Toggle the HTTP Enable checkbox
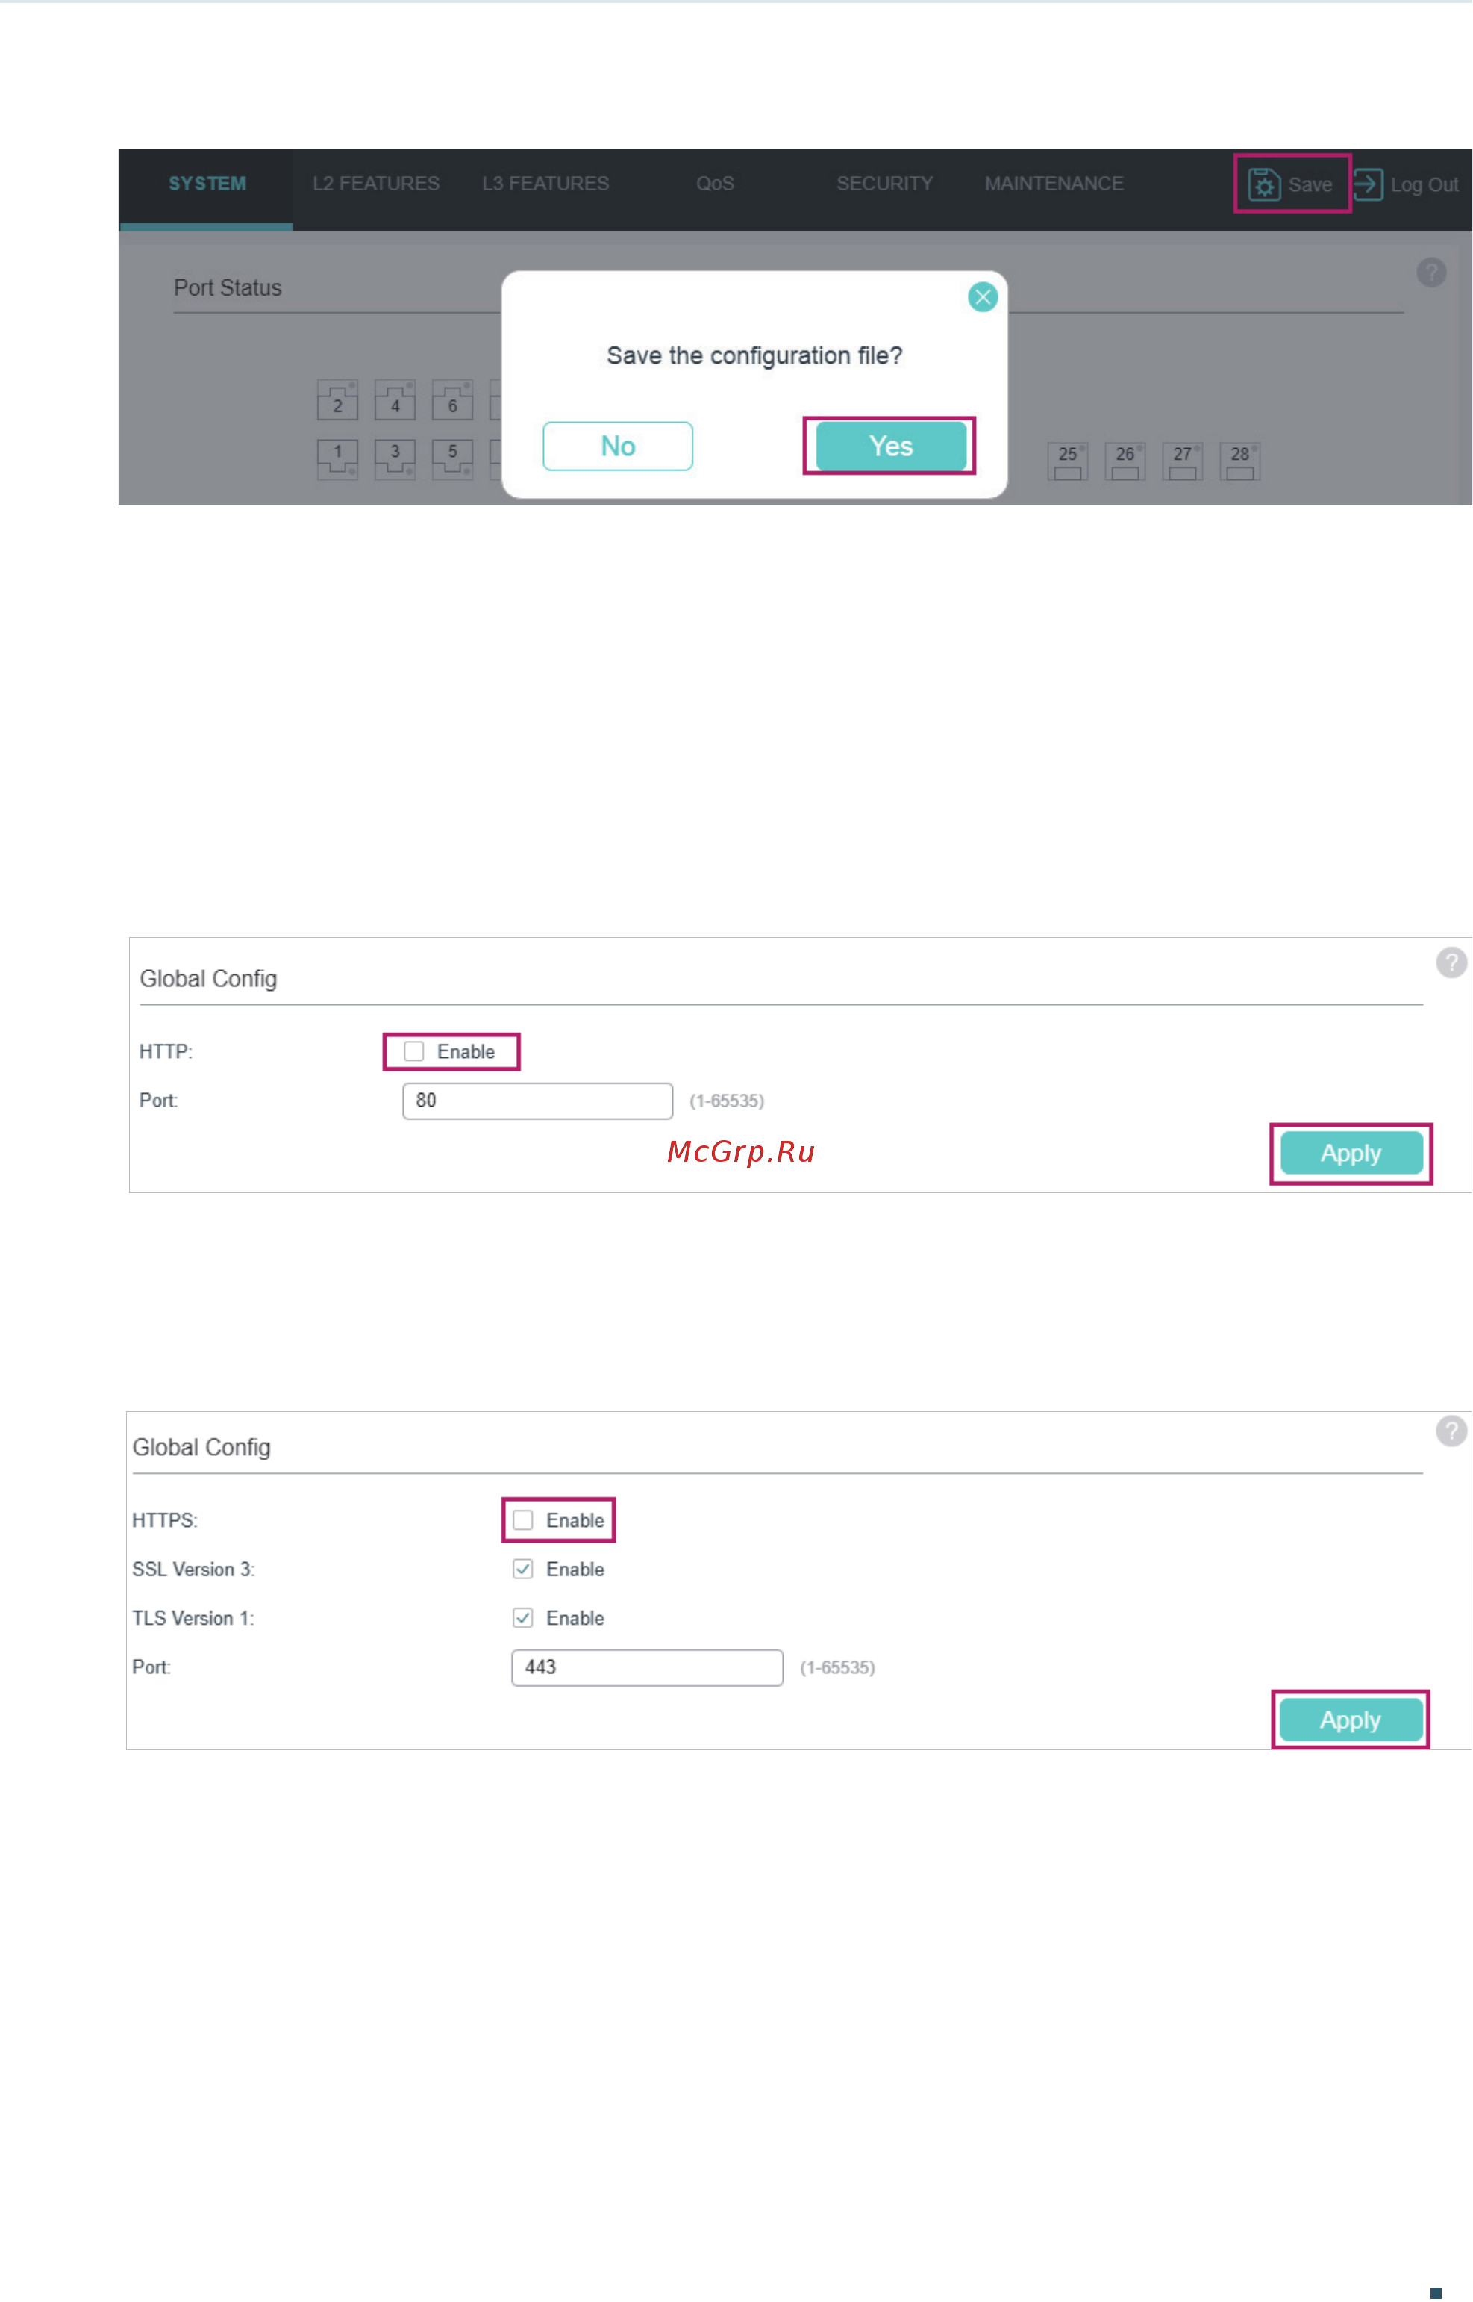The width and height of the screenshot is (1473, 2302). [x=413, y=1051]
